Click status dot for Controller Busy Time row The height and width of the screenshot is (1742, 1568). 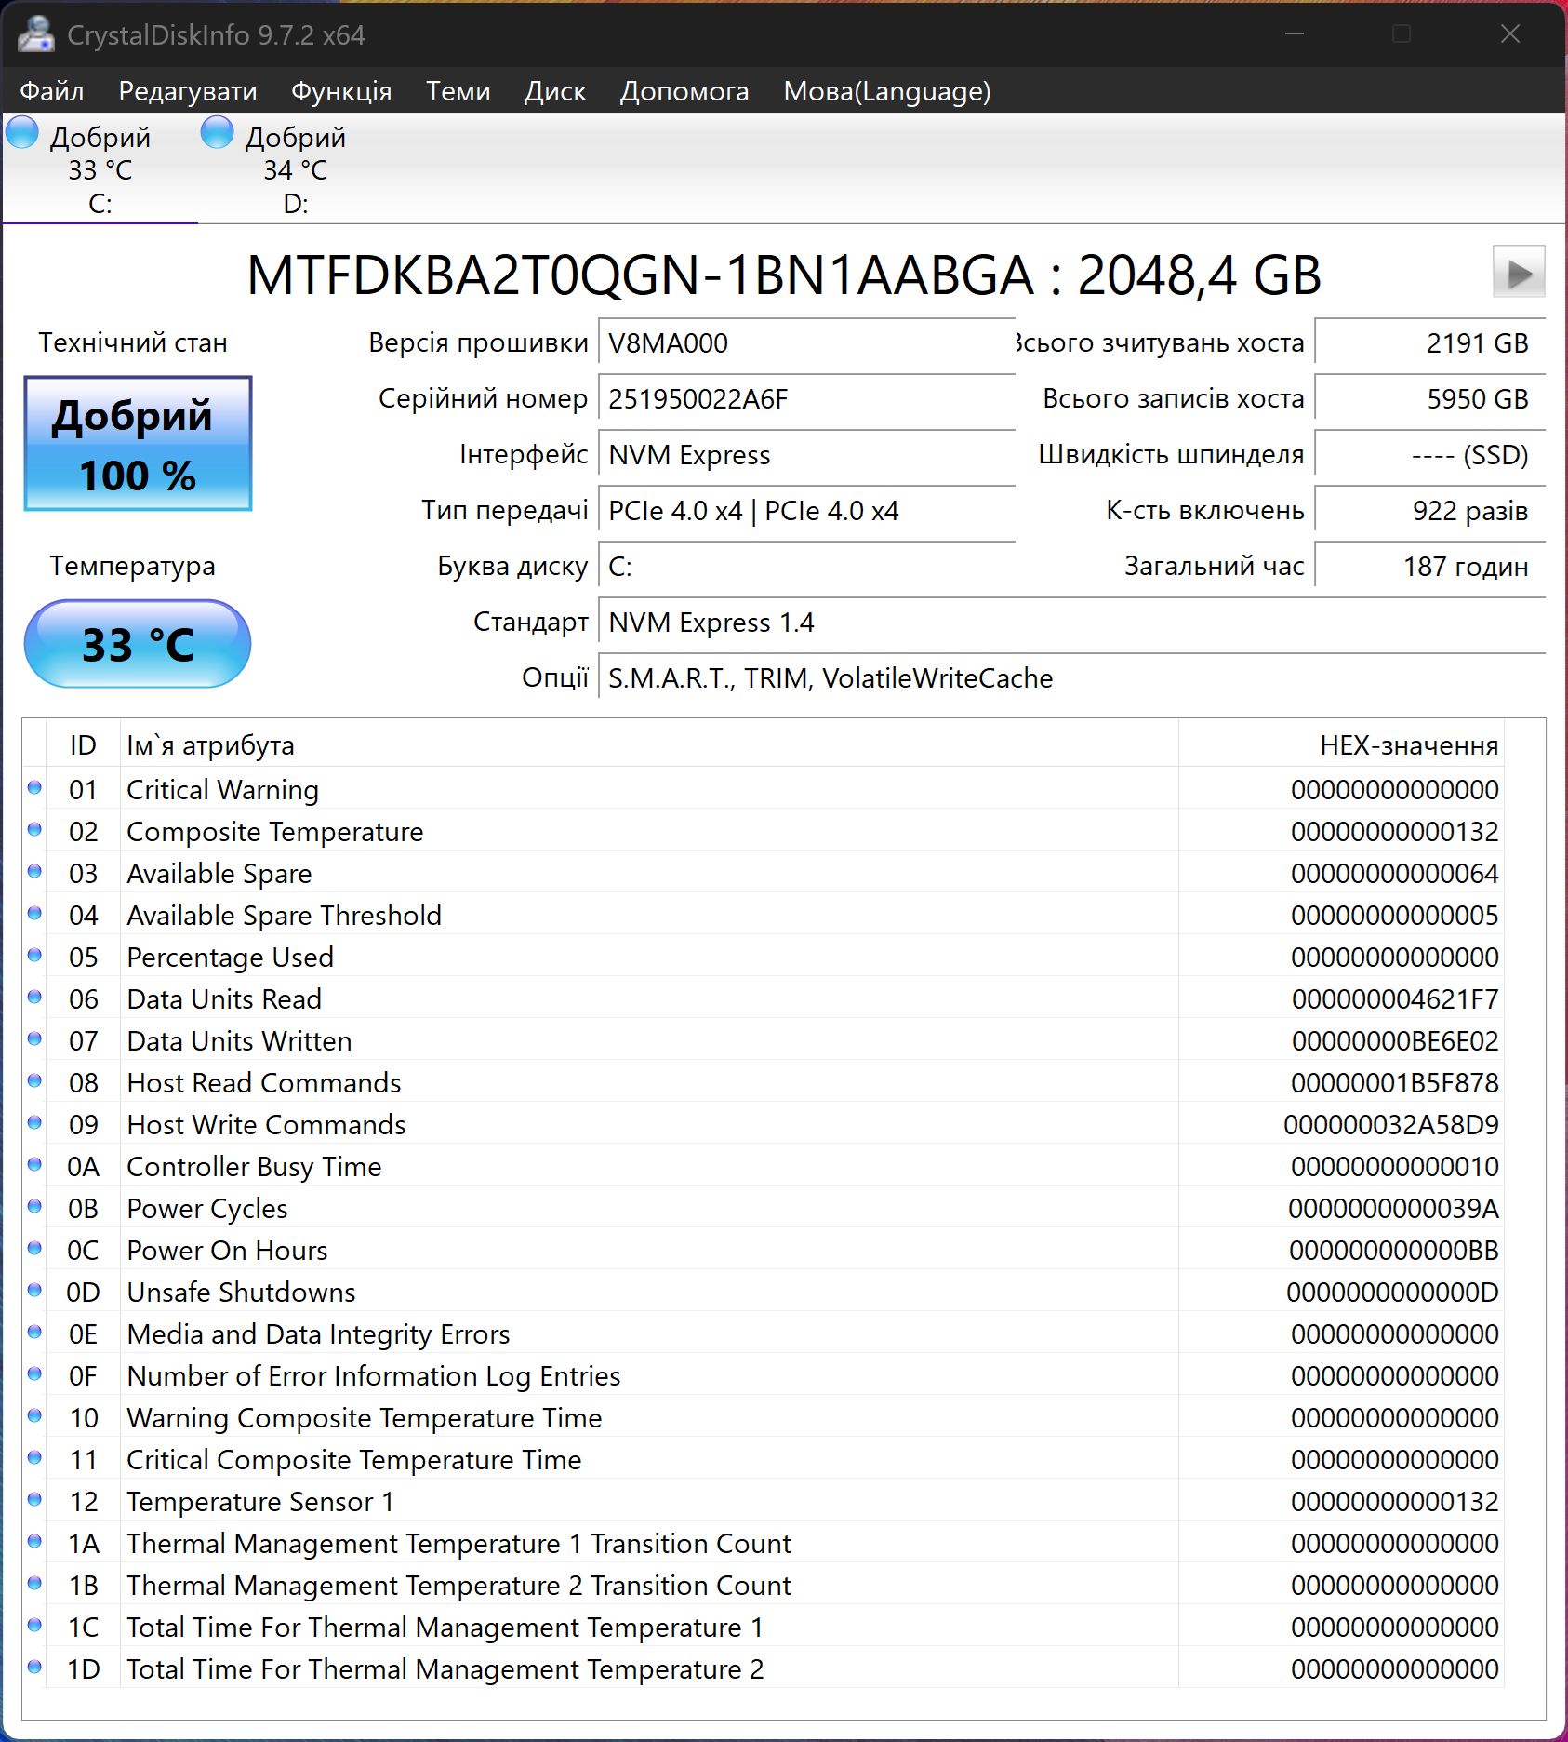pos(34,1165)
